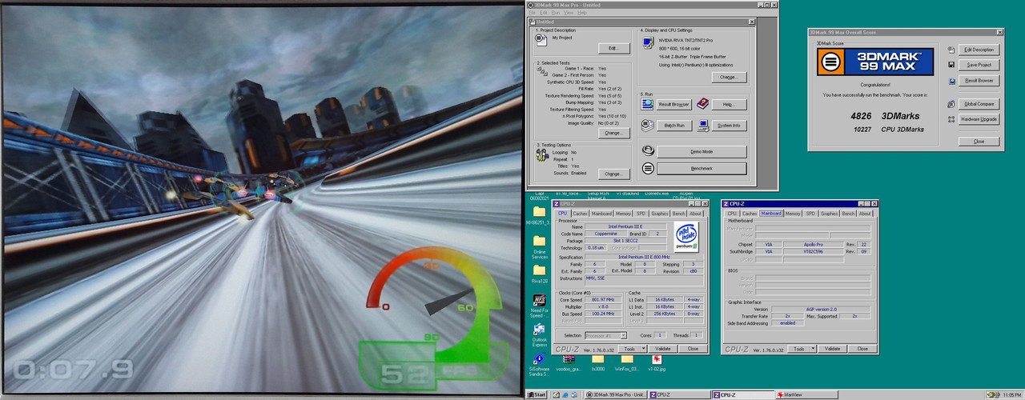The width and height of the screenshot is (1025, 400).
Task: Click the Hardware Upgrade icon
Action: (951, 119)
